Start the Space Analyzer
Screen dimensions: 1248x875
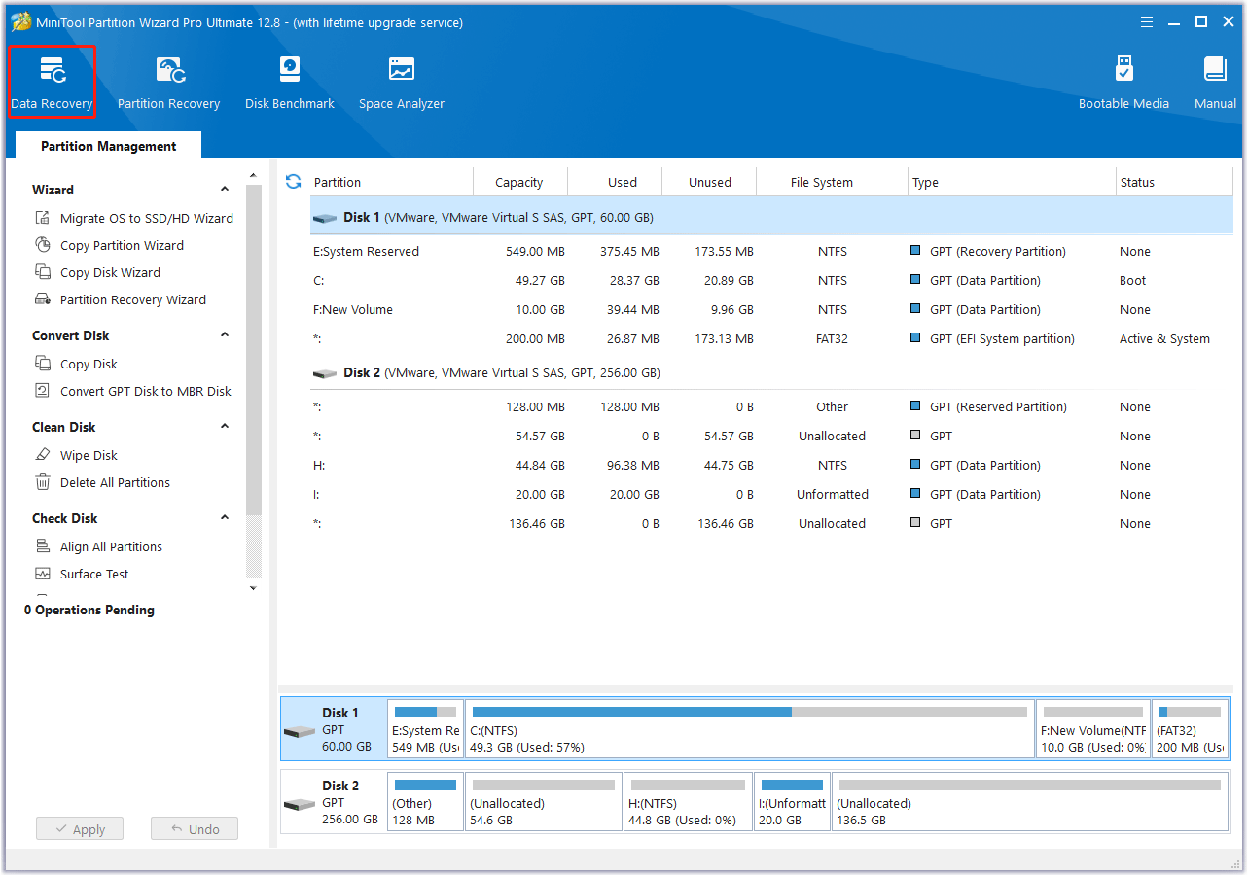(x=401, y=81)
